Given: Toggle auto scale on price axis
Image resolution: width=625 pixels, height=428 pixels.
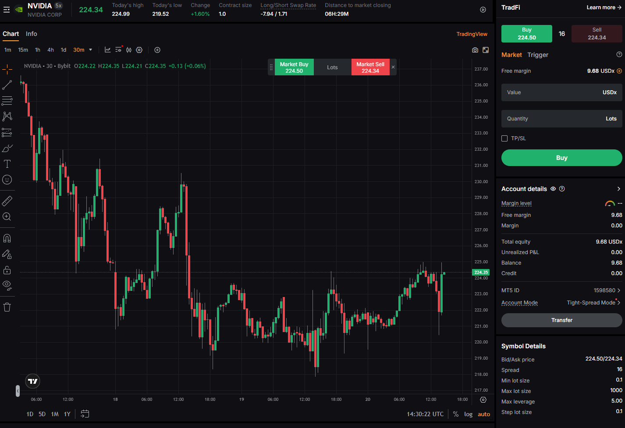Looking at the screenshot, I should click(484, 414).
